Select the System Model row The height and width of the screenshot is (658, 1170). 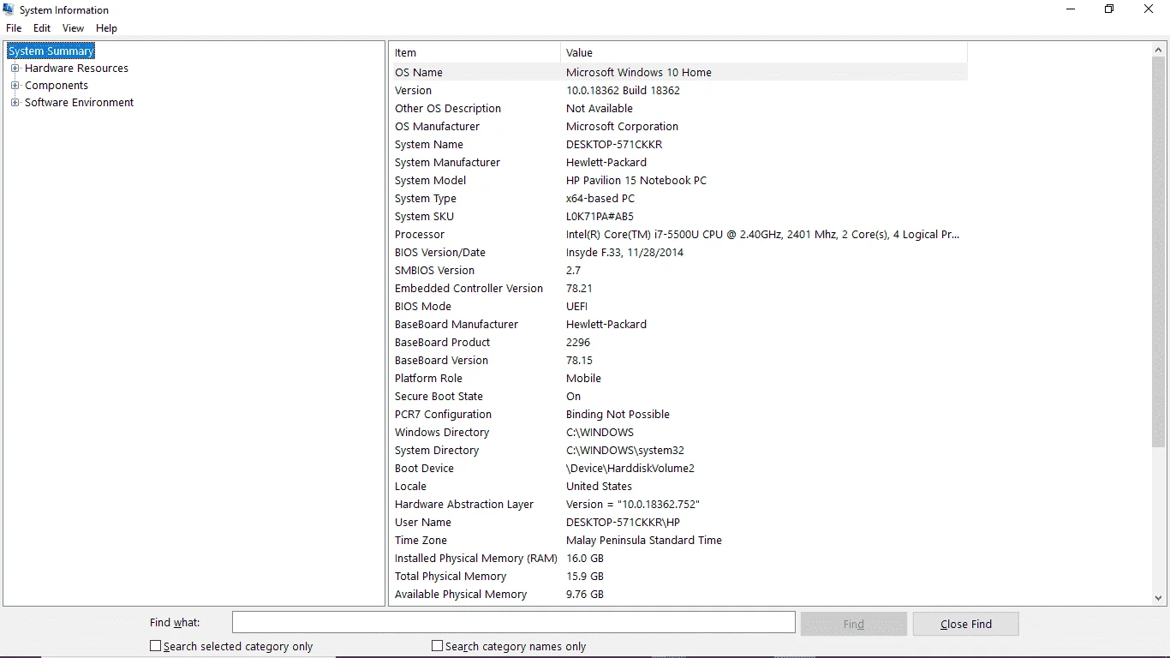click(680, 181)
